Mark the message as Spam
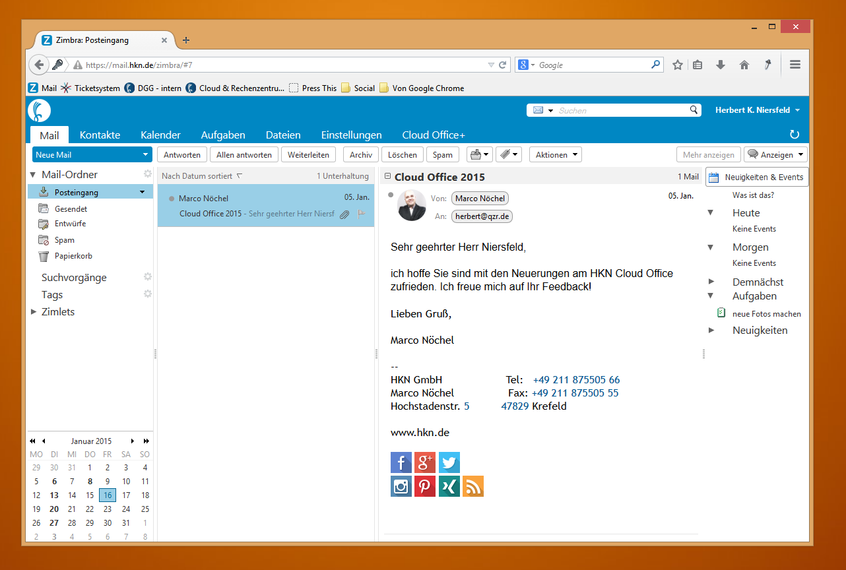 (443, 155)
